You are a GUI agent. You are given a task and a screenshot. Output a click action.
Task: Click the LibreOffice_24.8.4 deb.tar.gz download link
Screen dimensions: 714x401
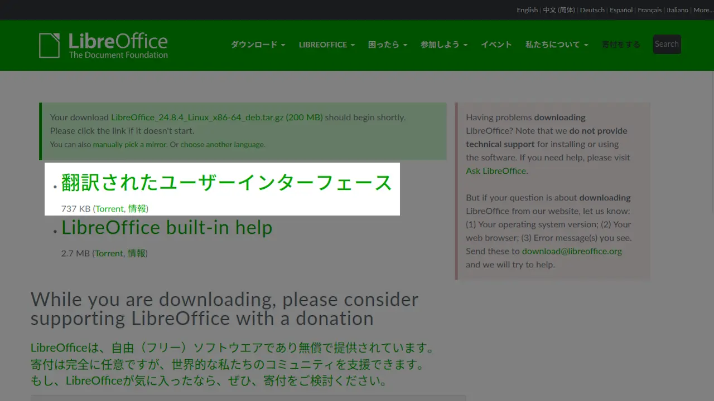pyautogui.click(x=216, y=118)
